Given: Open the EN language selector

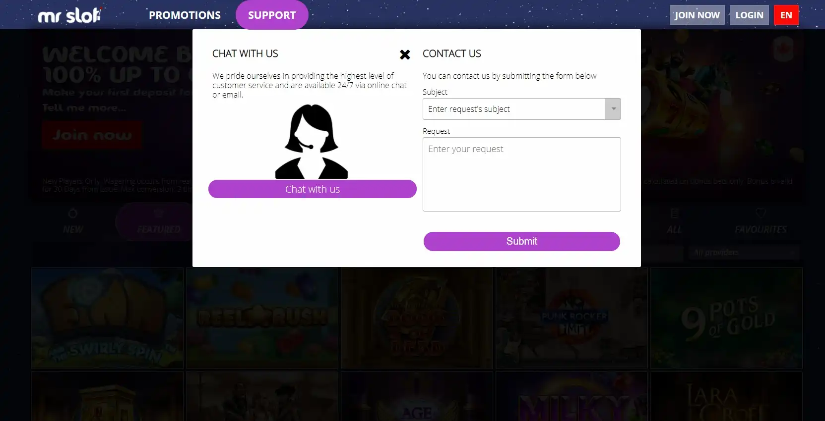Looking at the screenshot, I should tap(786, 15).
